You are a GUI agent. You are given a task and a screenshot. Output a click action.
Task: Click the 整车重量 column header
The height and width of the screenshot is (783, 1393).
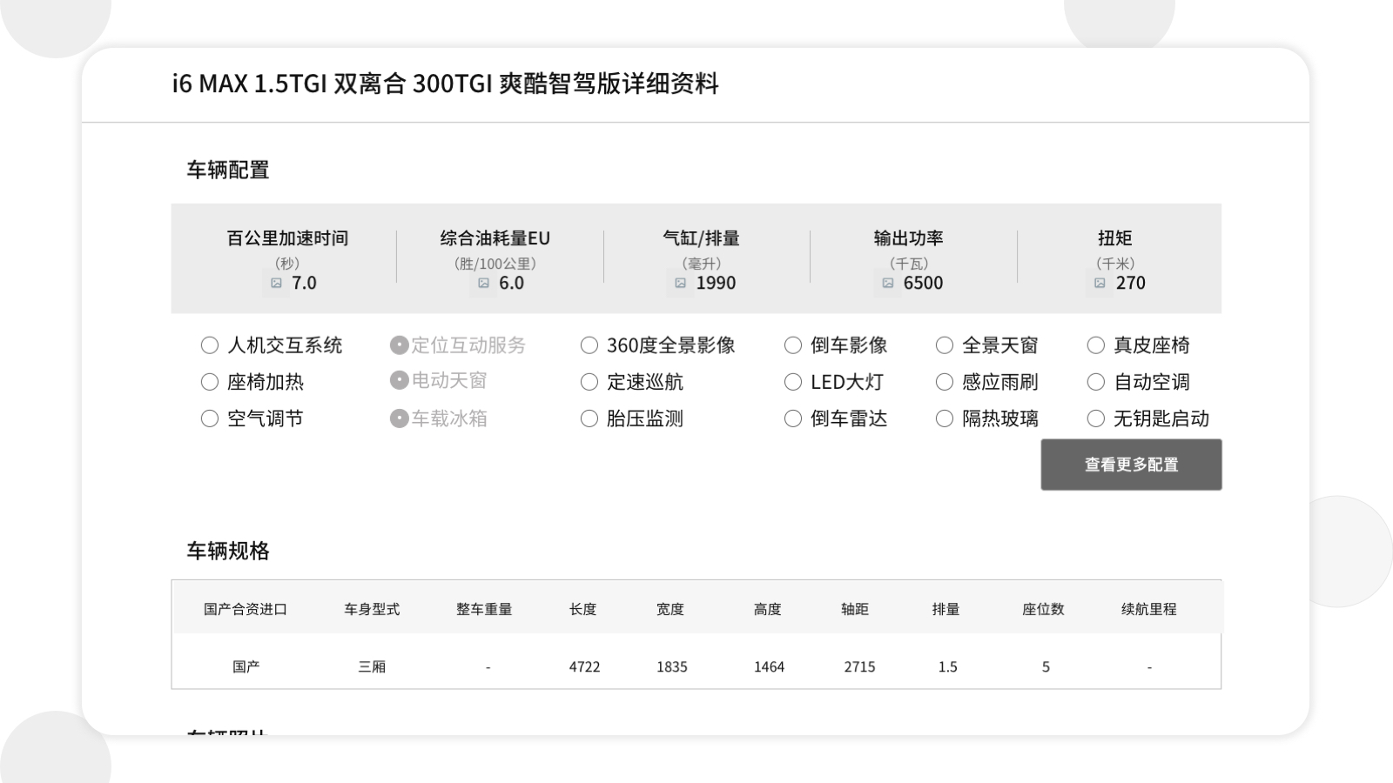click(484, 609)
